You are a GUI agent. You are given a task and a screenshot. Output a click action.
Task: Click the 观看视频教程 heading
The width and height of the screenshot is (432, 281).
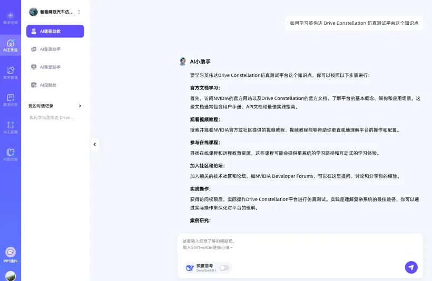(205, 119)
